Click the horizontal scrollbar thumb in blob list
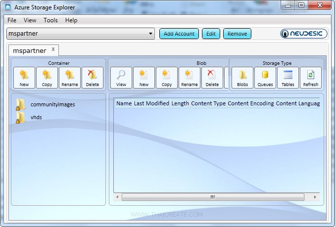The height and width of the screenshot is (227, 335). click(x=213, y=197)
